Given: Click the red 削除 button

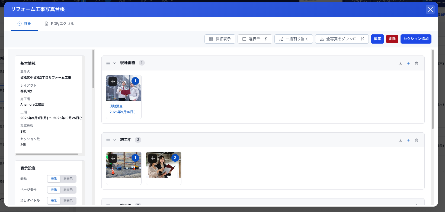Looking at the screenshot, I should tap(392, 39).
